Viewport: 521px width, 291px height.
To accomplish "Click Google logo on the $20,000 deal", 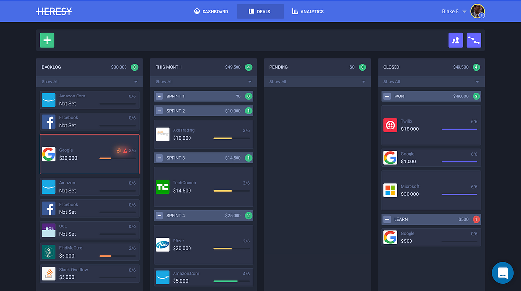I will pos(48,154).
